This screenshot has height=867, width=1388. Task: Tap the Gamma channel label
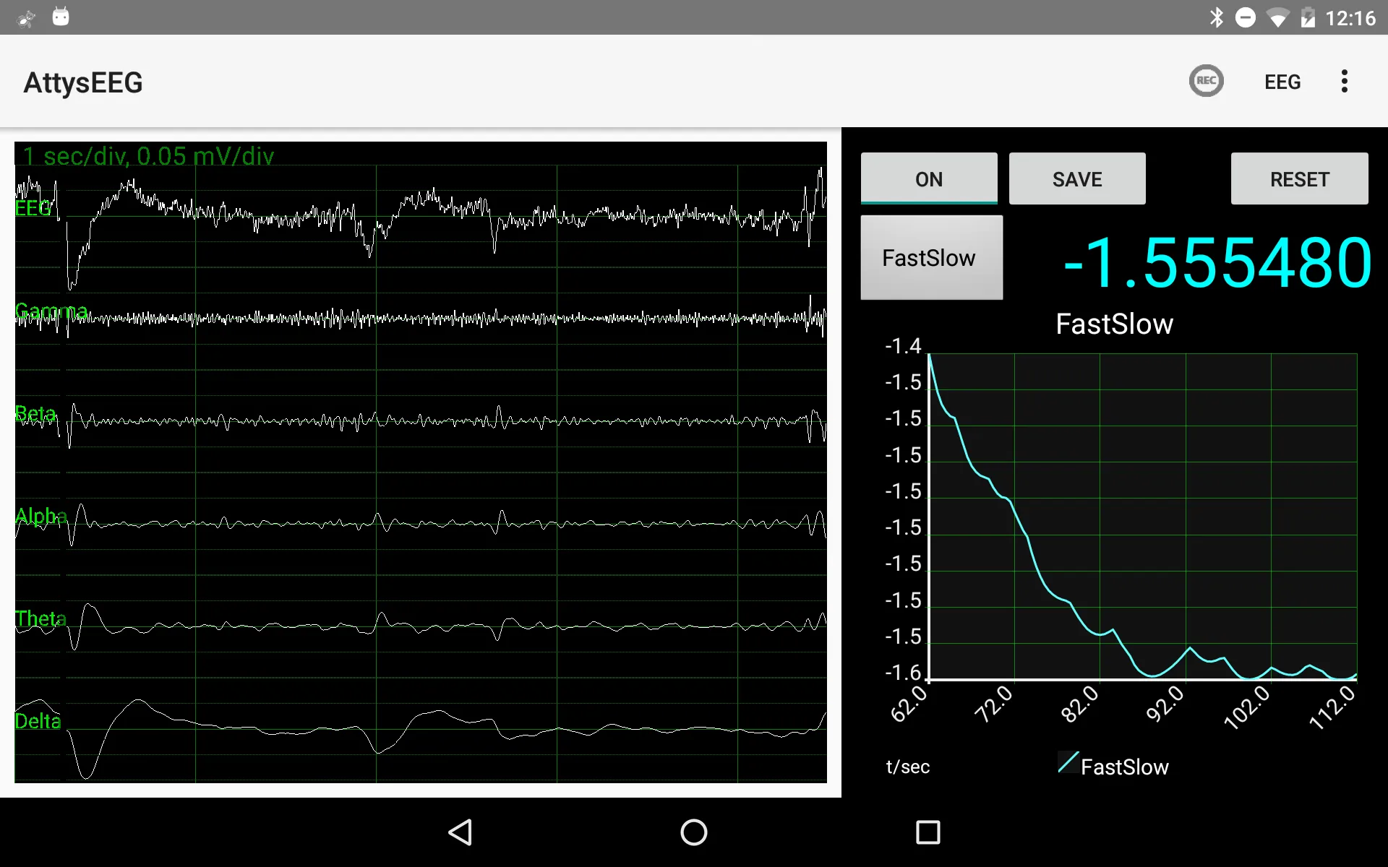[51, 311]
